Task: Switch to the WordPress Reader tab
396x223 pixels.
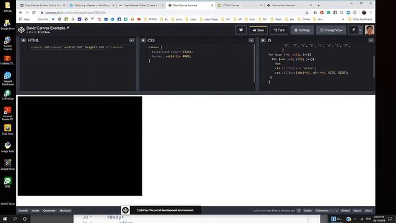Action: point(92,6)
